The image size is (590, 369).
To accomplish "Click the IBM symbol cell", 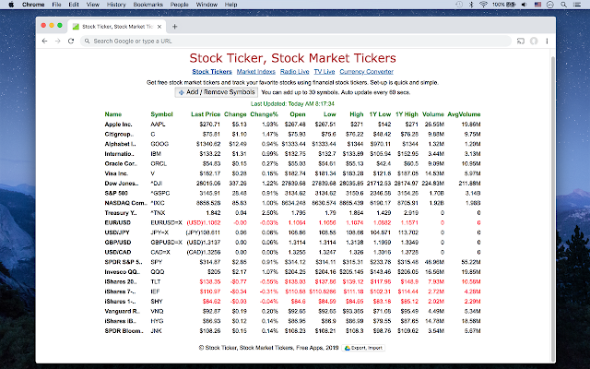I will [x=156, y=154].
